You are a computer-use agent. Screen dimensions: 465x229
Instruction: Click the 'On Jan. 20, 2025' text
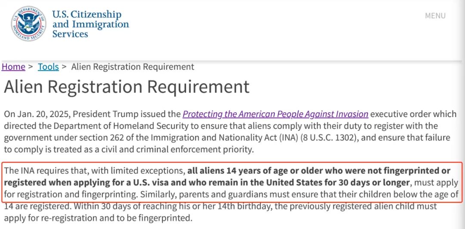pos(37,114)
